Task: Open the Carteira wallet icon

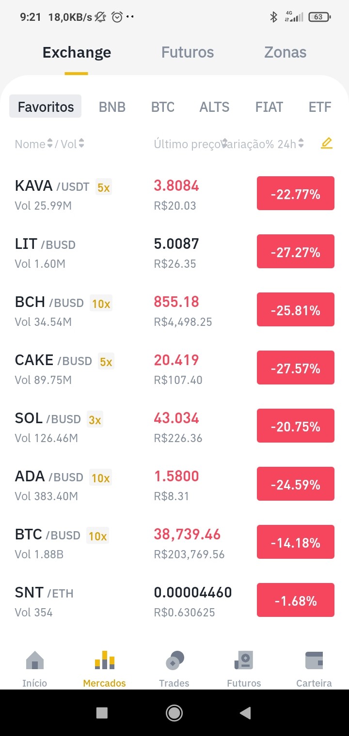Action: (x=314, y=660)
